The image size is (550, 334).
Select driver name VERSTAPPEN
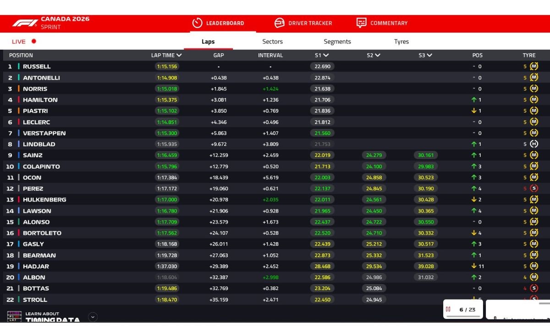(x=44, y=133)
